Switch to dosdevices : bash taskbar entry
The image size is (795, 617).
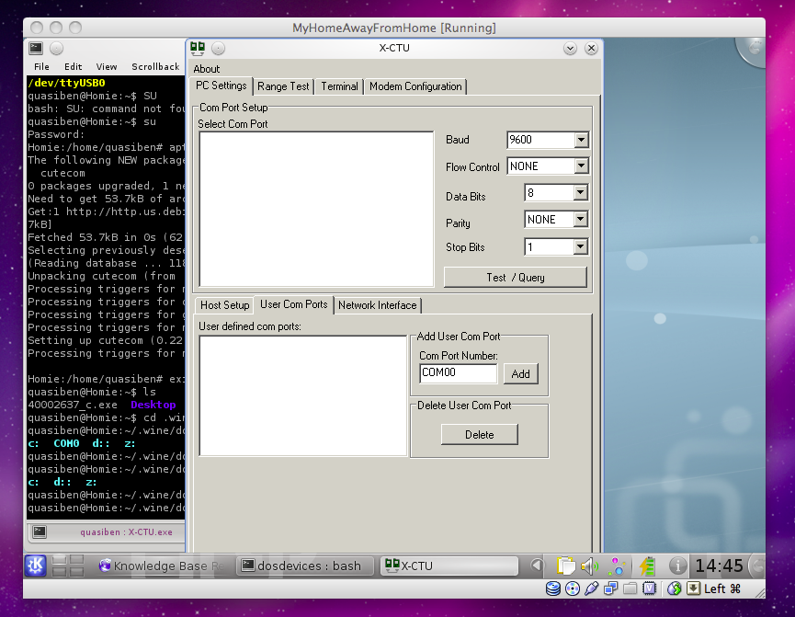304,566
